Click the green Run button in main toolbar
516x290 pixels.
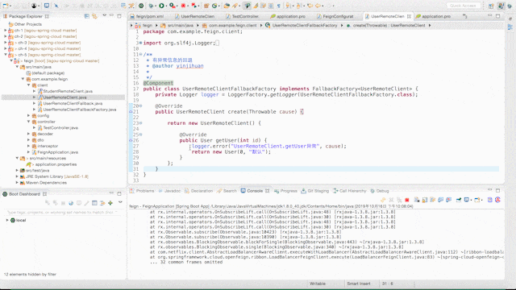pos(161,6)
